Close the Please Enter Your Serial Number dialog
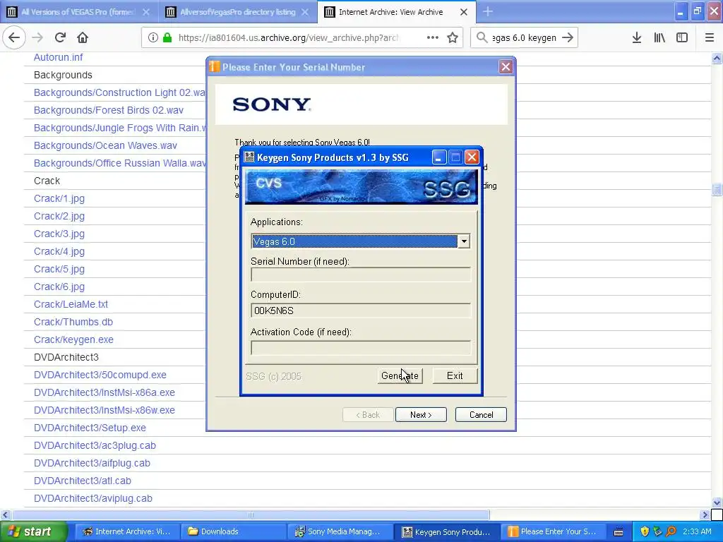723x542 pixels. [506, 67]
